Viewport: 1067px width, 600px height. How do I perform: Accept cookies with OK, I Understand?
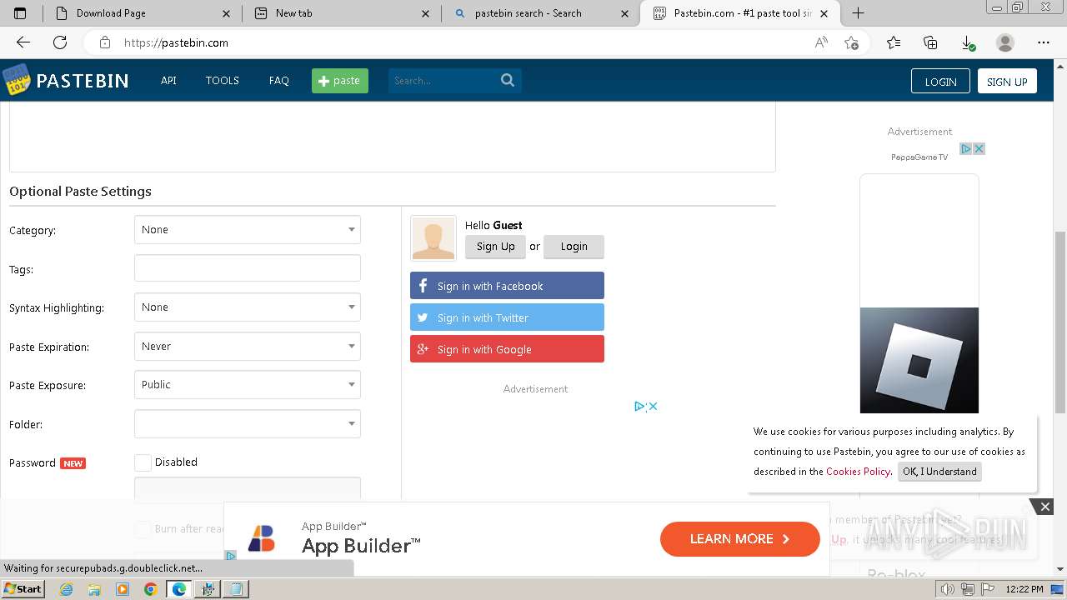[x=939, y=472]
